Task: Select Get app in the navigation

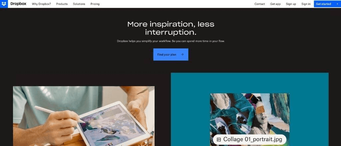Action: click(275, 4)
